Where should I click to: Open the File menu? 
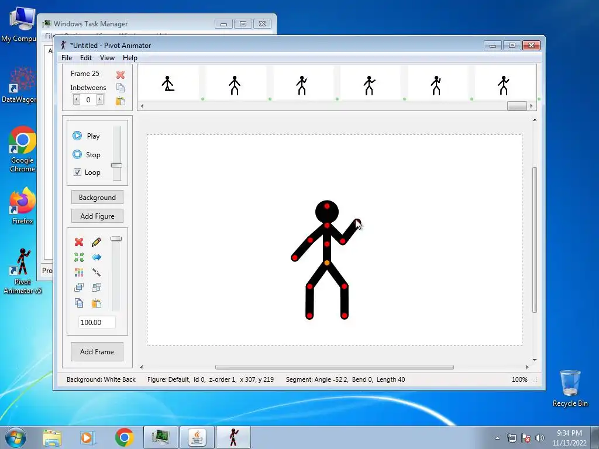pyautogui.click(x=67, y=58)
